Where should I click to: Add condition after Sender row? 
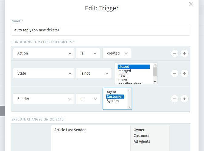coord(184,99)
